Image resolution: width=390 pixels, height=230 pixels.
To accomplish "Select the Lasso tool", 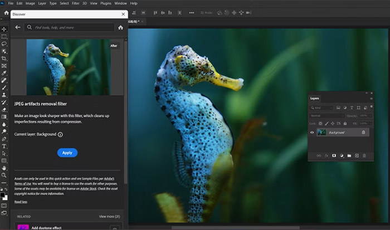I will click(x=4, y=44).
